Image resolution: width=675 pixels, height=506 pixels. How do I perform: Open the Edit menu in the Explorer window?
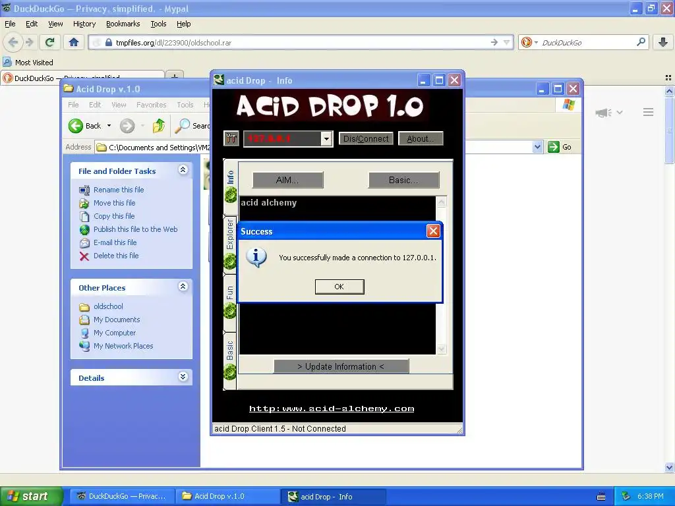point(95,105)
